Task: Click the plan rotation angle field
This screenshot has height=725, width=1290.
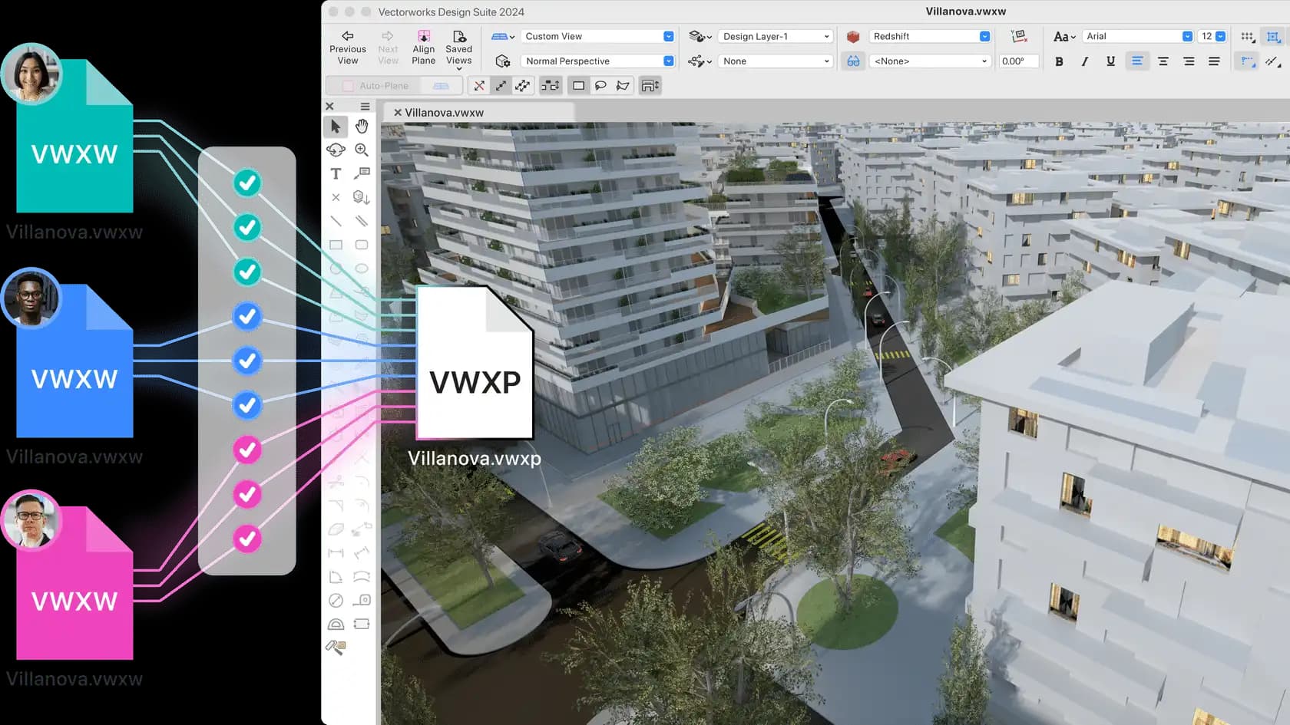Action: pos(1018,61)
